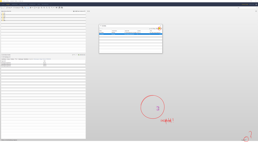Select the first filter row above the blue row
The width and height of the screenshot is (258, 142).
click(x=131, y=33)
